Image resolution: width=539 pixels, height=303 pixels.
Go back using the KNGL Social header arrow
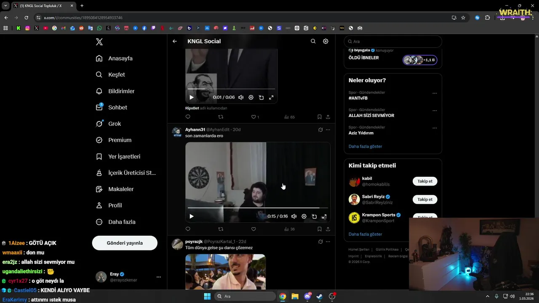point(175,41)
